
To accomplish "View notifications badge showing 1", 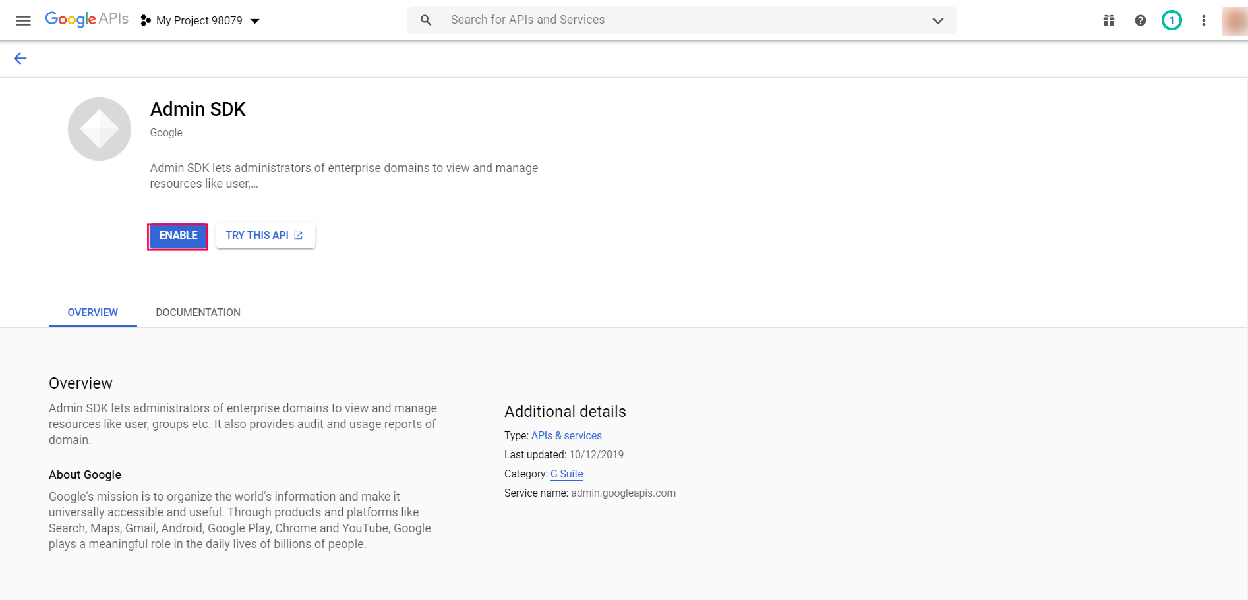I will 1172,20.
